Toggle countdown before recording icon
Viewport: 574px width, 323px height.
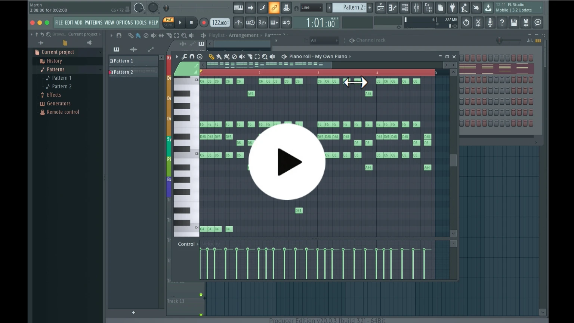(x=262, y=23)
